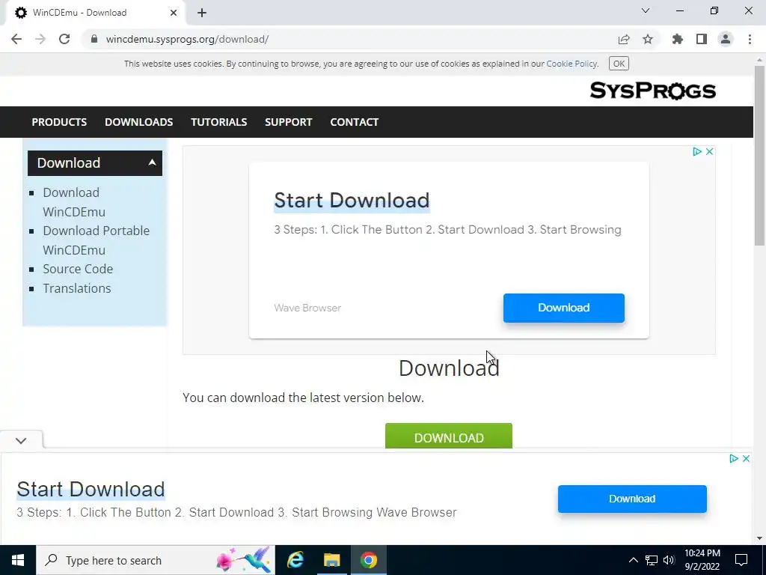Open the DOWNLOADS menu
Image resolution: width=766 pixels, height=575 pixels.
click(x=138, y=122)
